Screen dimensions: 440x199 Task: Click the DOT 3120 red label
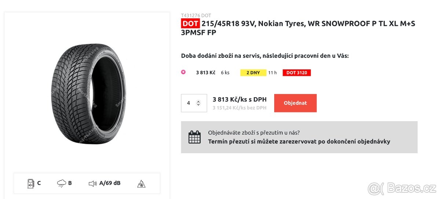pos(296,73)
